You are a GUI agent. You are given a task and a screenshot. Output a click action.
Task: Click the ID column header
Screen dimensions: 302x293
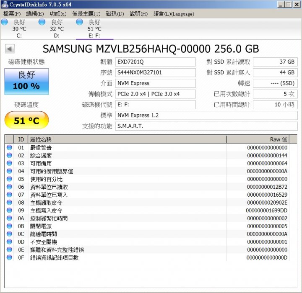click(x=21, y=139)
